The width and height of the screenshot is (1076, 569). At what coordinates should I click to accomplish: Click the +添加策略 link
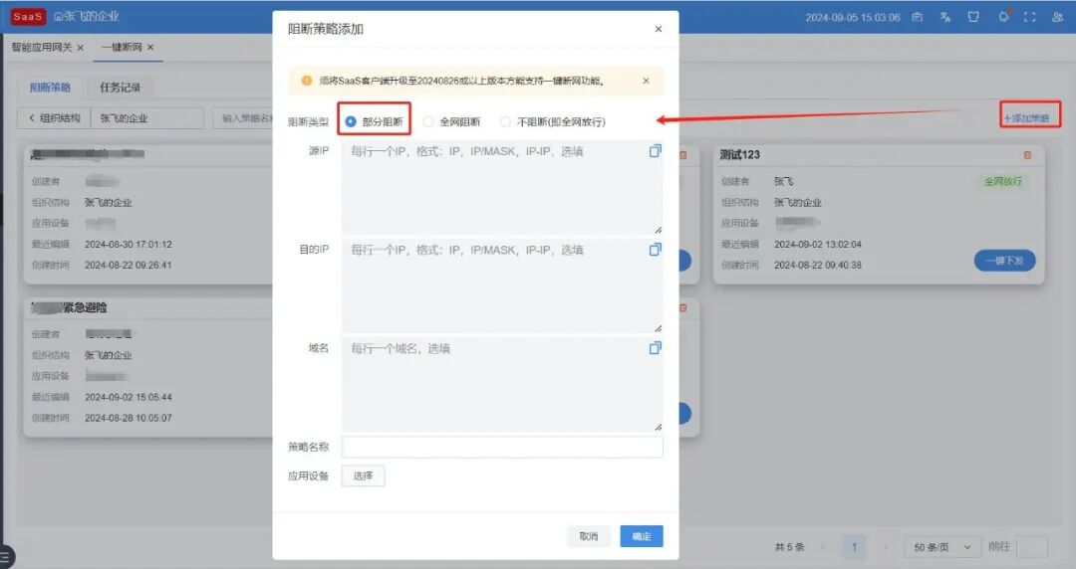click(1026, 118)
